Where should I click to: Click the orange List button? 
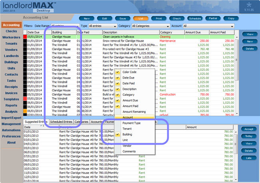click(141, 18)
